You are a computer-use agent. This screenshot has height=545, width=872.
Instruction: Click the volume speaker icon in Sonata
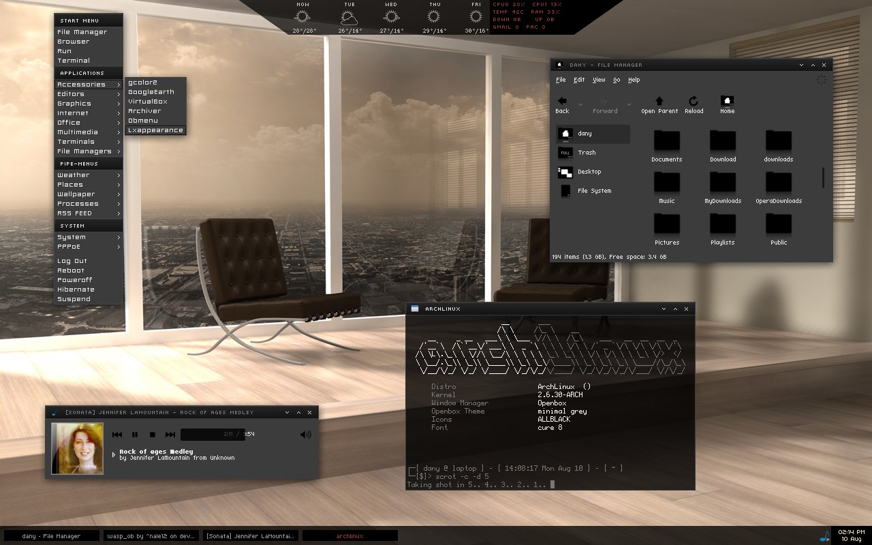306,435
